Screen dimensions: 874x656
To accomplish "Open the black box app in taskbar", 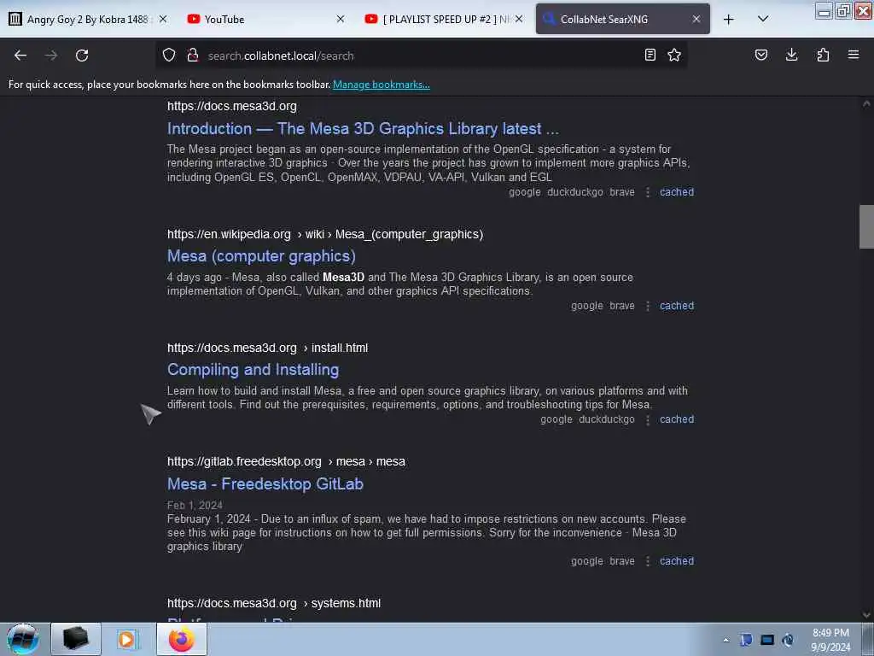I will (76, 639).
